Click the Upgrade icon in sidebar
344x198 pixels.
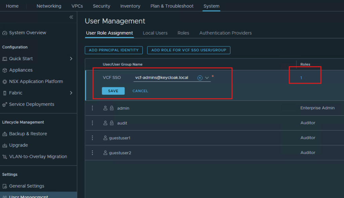tap(5, 146)
